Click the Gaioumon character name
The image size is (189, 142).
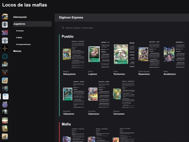(x=94, y=114)
